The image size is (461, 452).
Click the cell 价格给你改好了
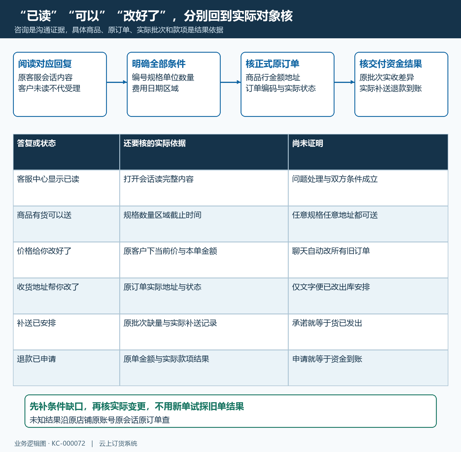[x=67, y=260]
